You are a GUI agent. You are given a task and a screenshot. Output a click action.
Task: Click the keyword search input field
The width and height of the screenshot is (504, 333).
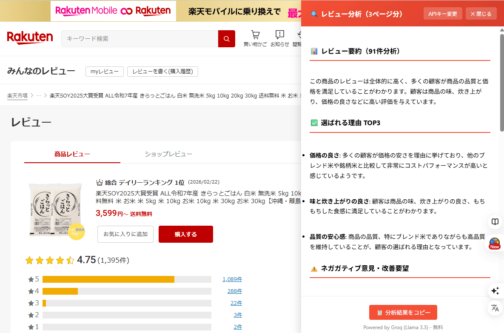tap(140, 39)
